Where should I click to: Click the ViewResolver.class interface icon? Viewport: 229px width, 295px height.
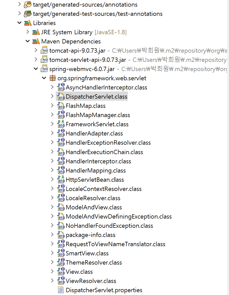61,281
